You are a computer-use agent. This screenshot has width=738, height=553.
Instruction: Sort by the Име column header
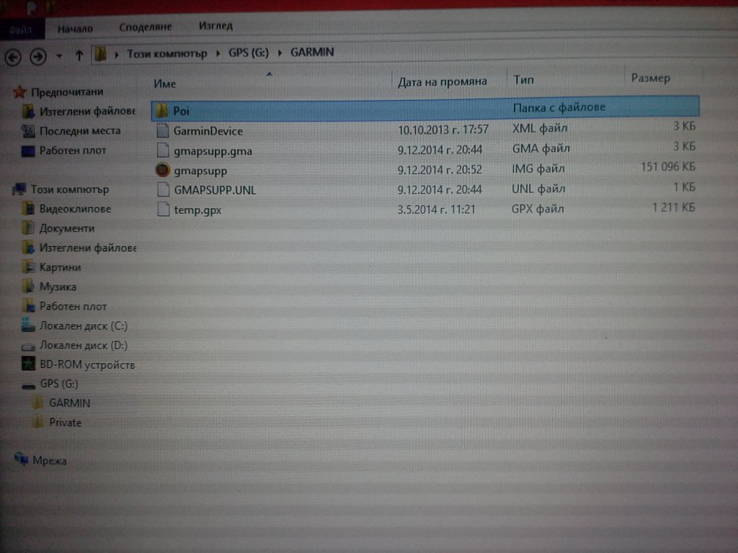coord(165,84)
